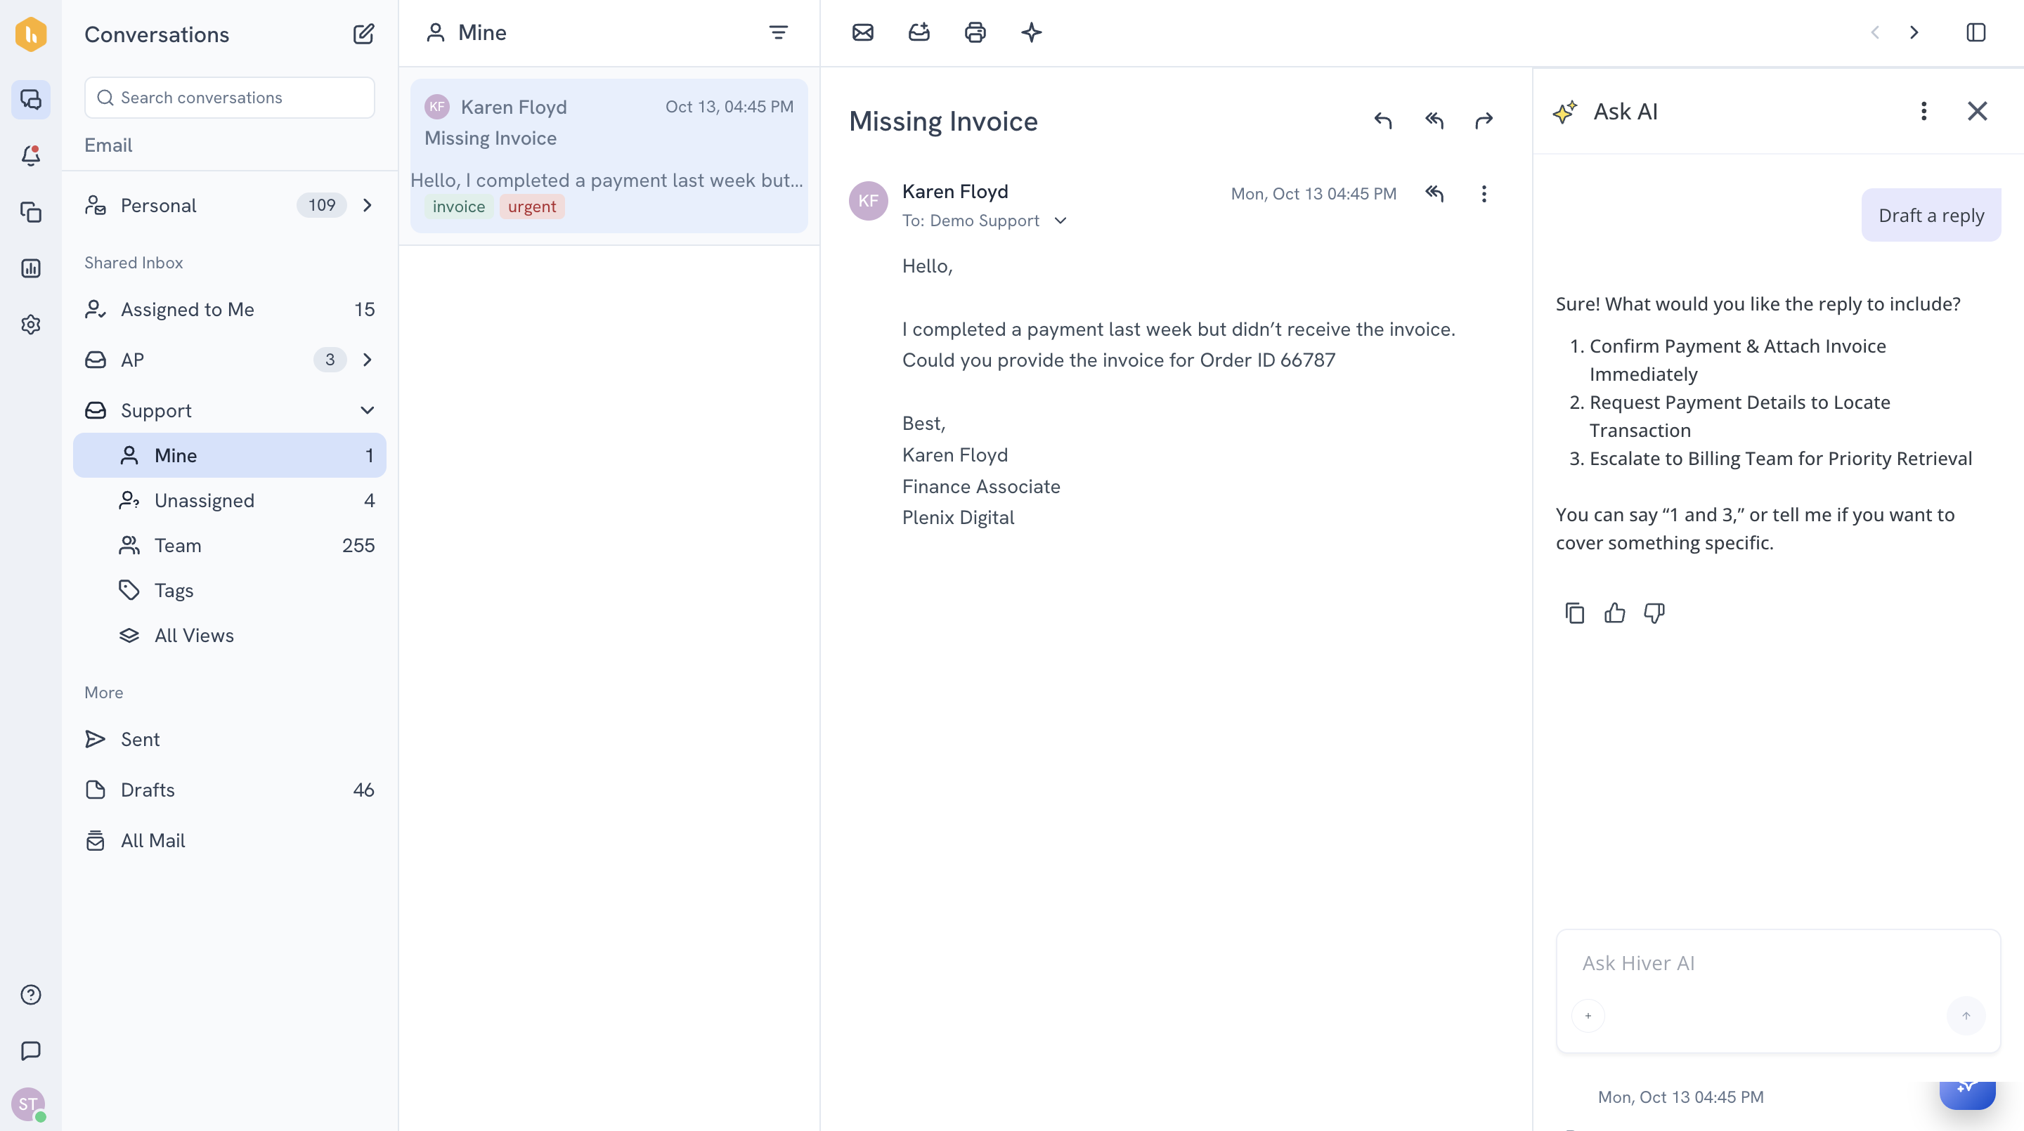The image size is (2024, 1131).
Task: Collapse the Support inbox section
Action: tap(367, 410)
